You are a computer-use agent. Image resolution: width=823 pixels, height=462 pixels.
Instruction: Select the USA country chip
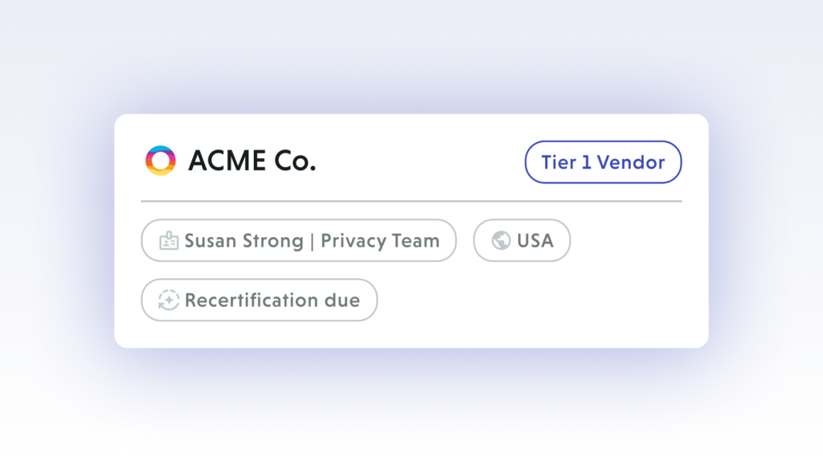point(522,240)
